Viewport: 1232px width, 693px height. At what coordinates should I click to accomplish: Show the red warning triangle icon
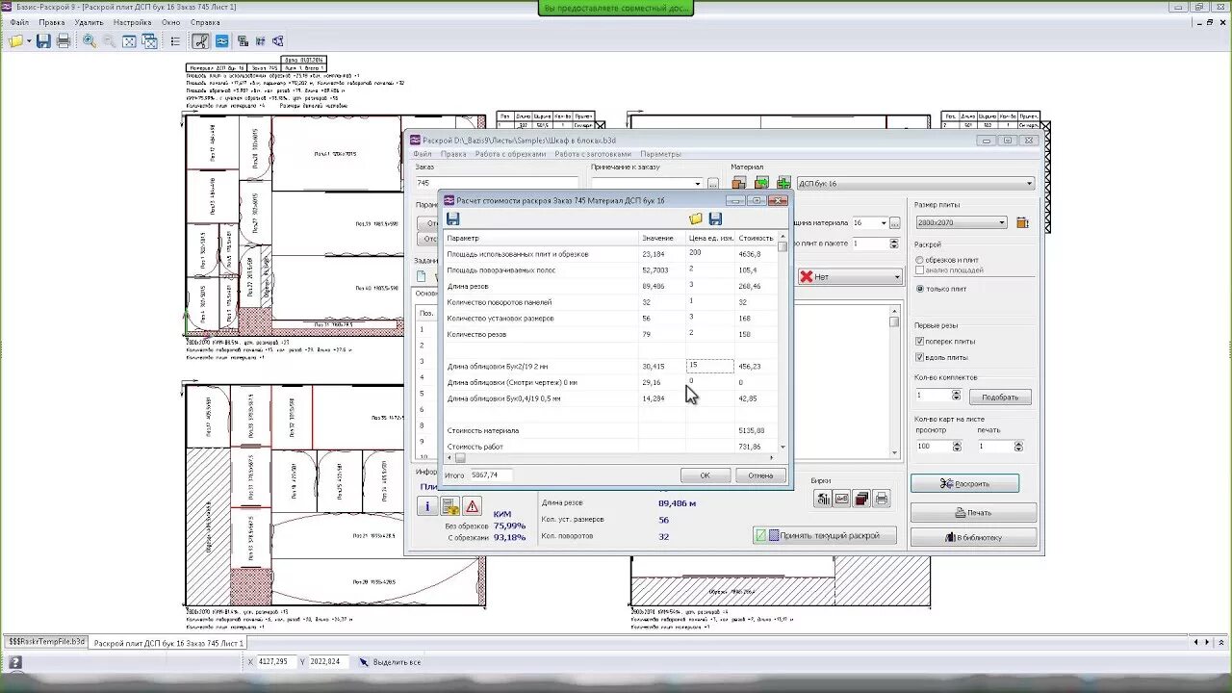(x=472, y=506)
